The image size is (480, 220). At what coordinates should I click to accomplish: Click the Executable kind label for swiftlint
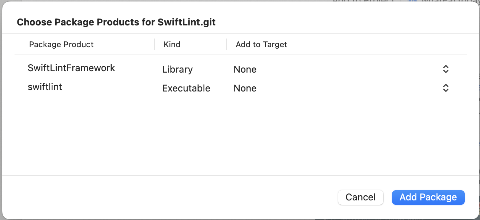[x=186, y=88]
